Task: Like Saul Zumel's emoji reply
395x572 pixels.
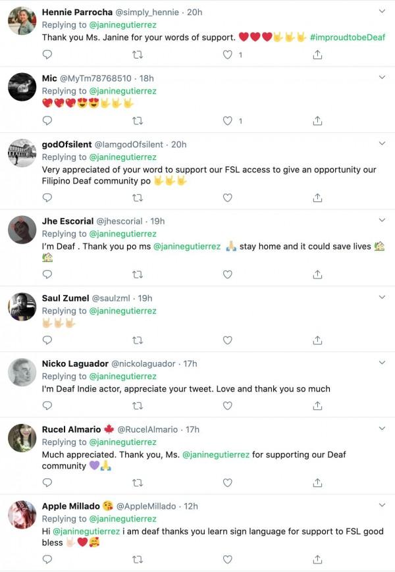Action: tap(228, 340)
